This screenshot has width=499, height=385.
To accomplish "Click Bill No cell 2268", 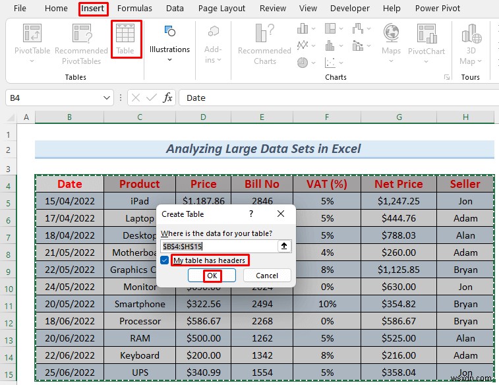I will click(262, 321).
